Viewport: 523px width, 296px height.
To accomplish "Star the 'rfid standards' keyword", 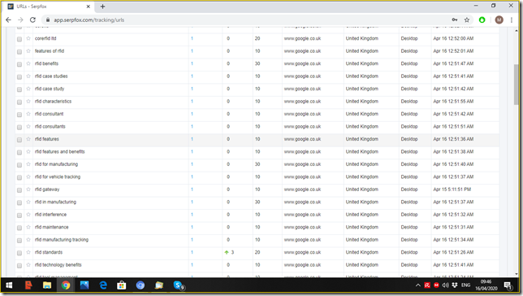I will tap(28, 252).
